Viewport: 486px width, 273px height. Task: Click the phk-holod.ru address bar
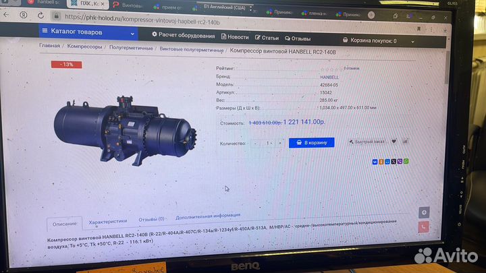142,20
